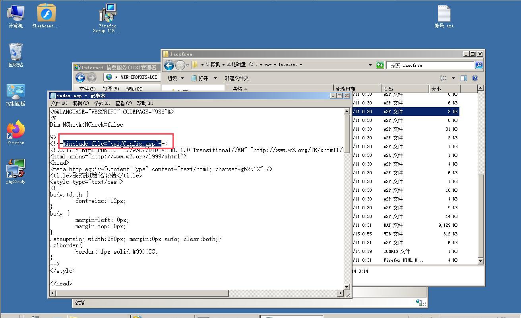Click the 打开 button in explorer toolbar

tap(199, 78)
